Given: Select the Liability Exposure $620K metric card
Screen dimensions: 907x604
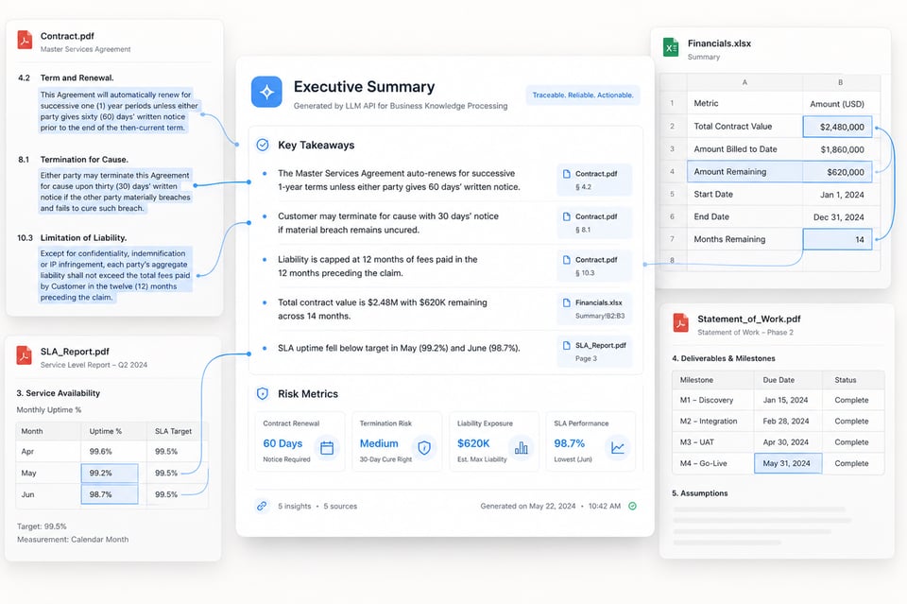Looking at the screenshot, I should (494, 441).
